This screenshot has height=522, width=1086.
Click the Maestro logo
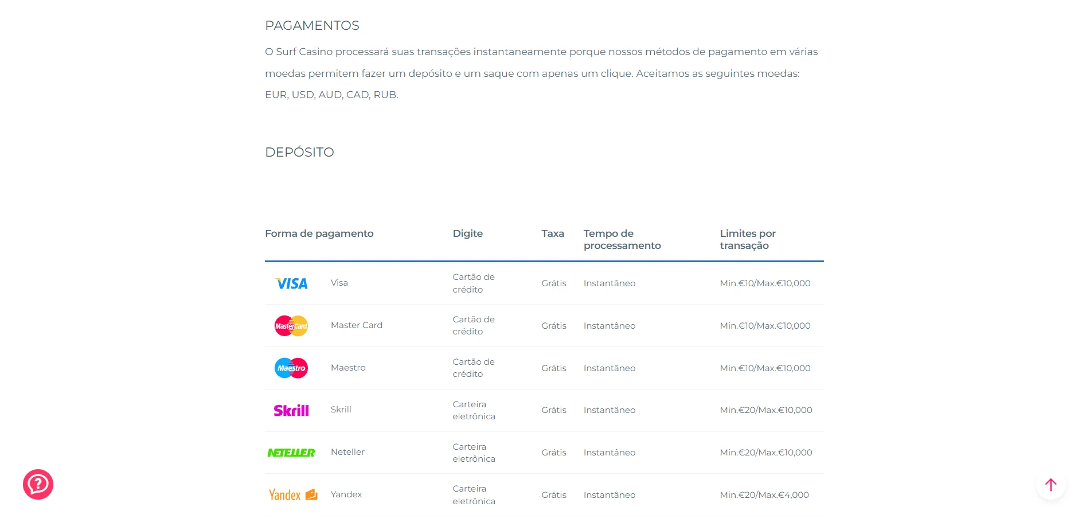(x=291, y=368)
